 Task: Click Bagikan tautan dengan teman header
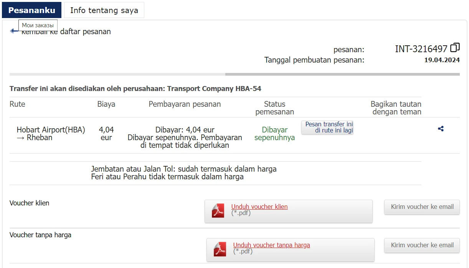396,108
